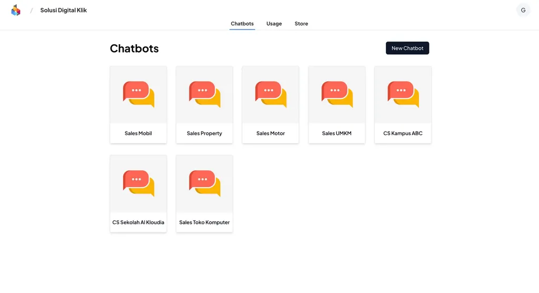
Task: Switch to the Chatbots tab
Action: [x=242, y=24]
